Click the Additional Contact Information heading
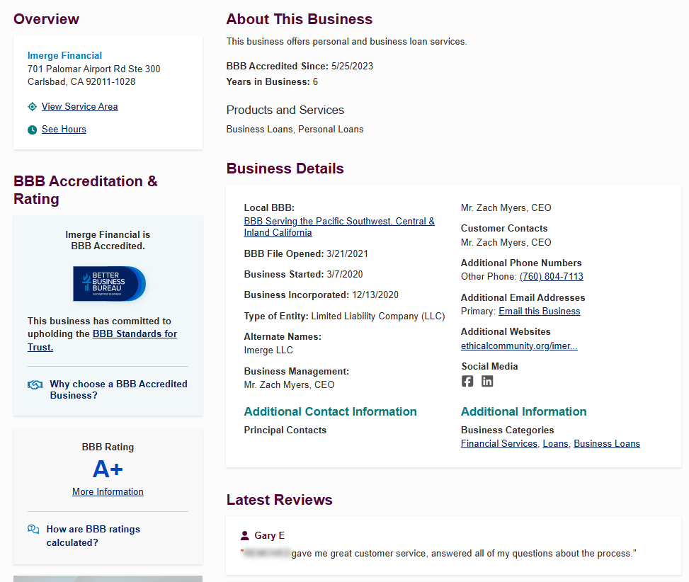 coord(331,411)
